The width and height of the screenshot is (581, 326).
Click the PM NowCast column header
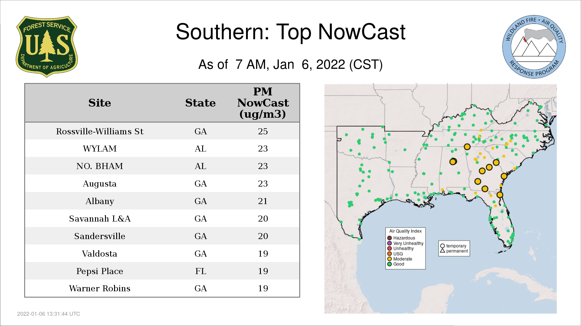click(x=263, y=103)
